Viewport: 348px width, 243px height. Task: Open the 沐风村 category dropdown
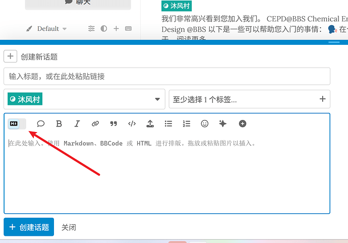coord(84,99)
